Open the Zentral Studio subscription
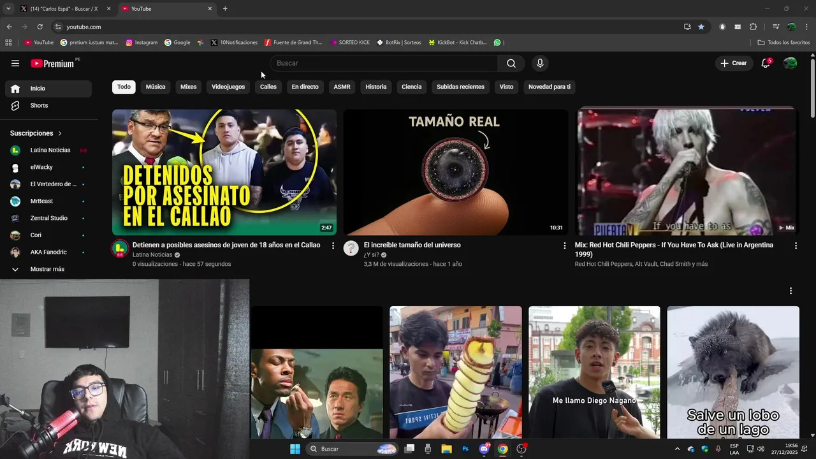816x459 pixels. tap(48, 218)
